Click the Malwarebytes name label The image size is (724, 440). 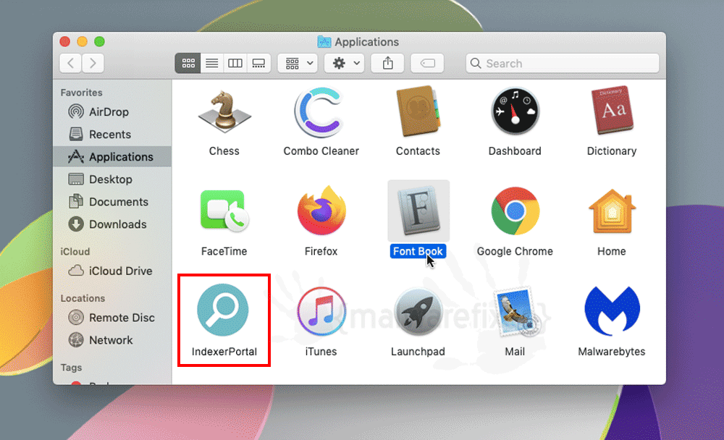click(612, 352)
